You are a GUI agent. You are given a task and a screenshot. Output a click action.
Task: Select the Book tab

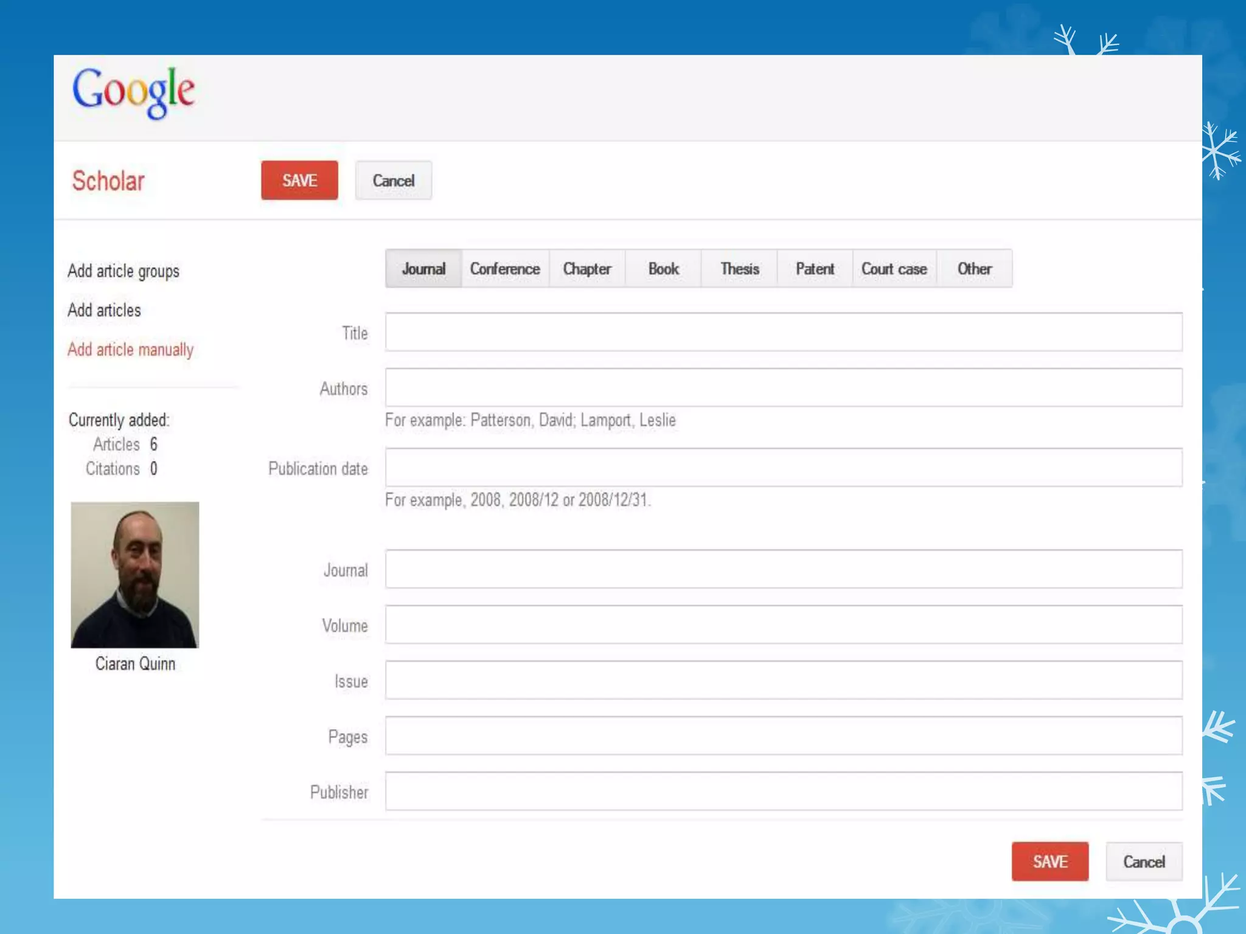(x=663, y=269)
